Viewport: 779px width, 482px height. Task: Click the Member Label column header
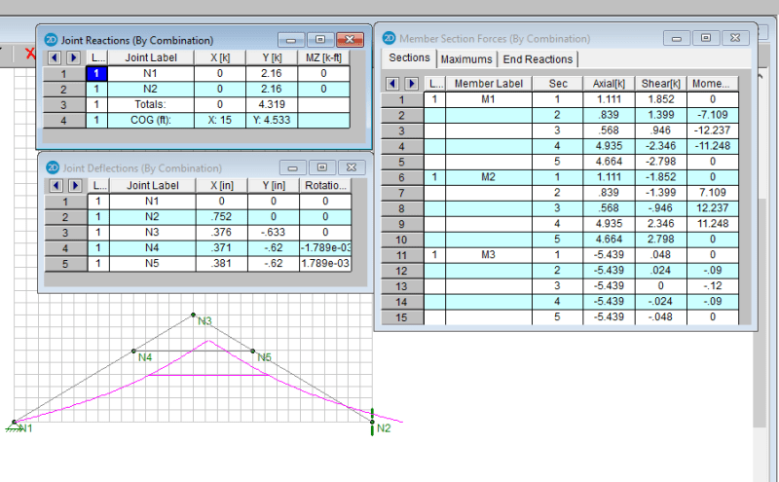pyautogui.click(x=489, y=84)
